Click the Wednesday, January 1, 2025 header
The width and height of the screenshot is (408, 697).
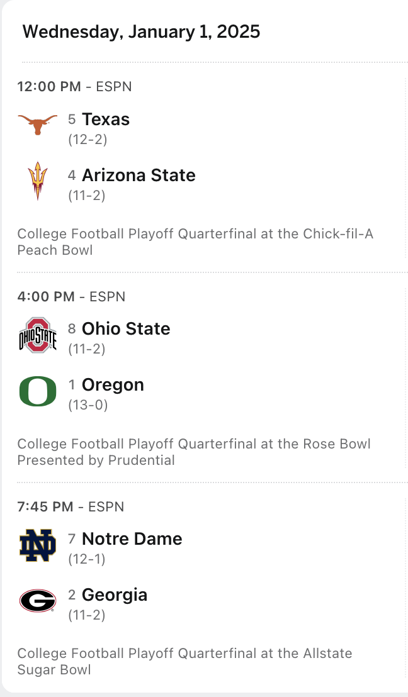point(141,32)
